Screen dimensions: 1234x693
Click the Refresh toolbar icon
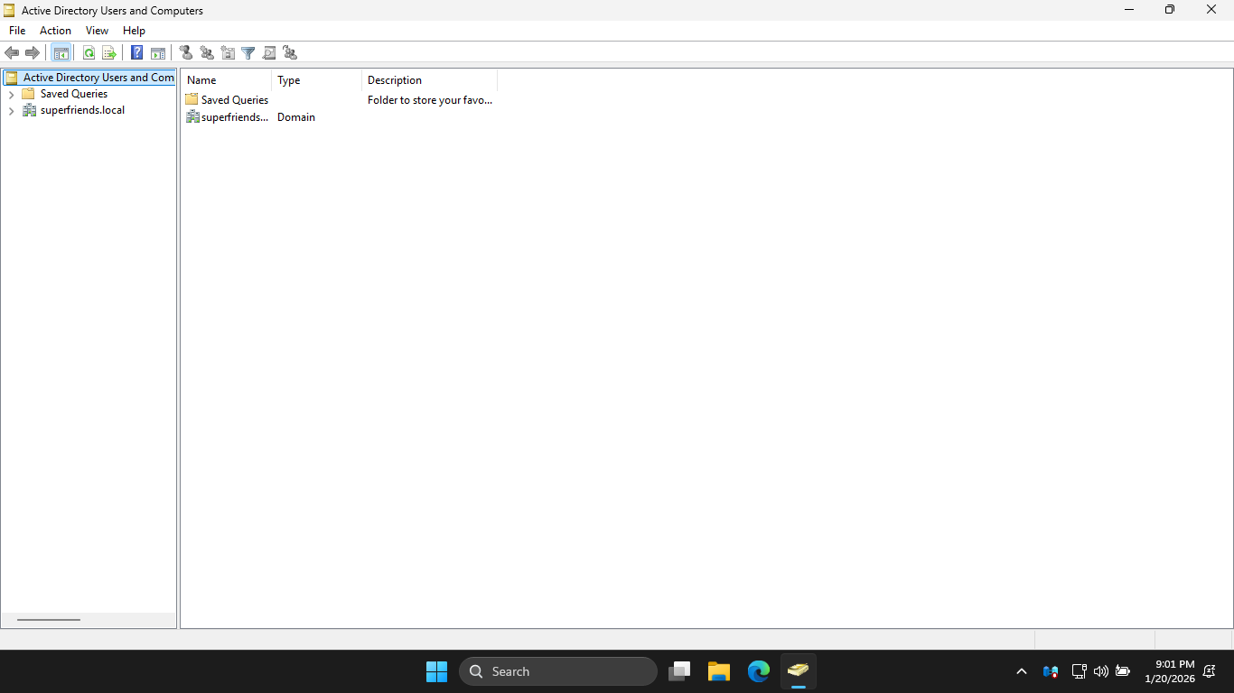click(x=89, y=53)
